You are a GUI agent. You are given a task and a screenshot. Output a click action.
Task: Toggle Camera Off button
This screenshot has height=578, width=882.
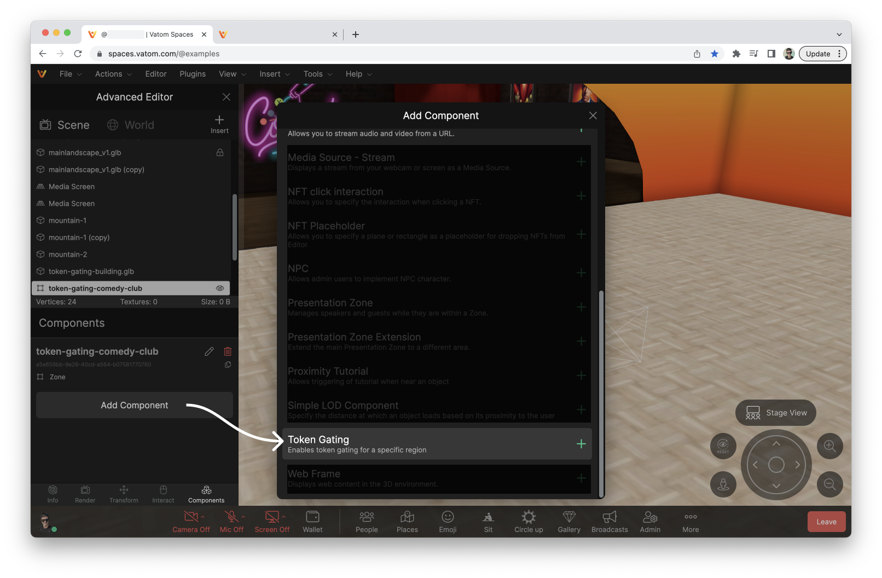click(x=191, y=522)
